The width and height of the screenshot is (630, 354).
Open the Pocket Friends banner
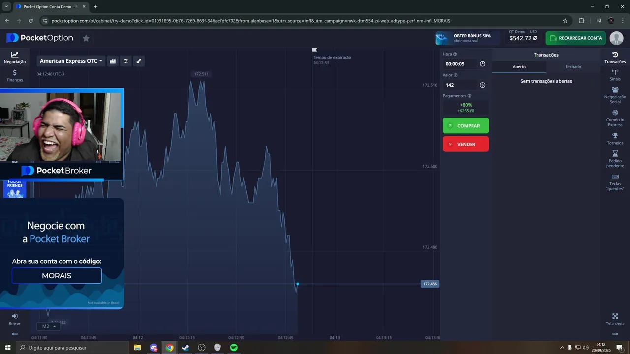15,189
